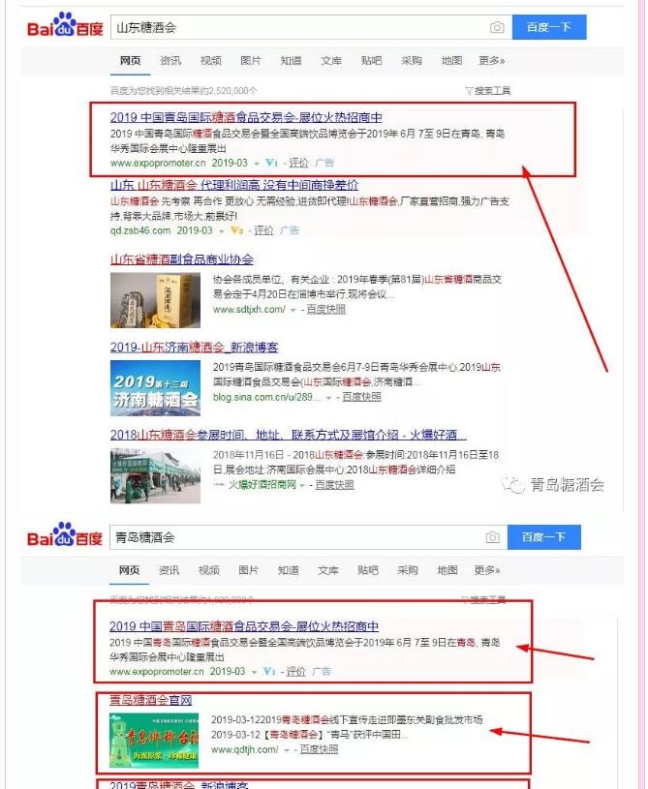
Task: Switch to 资讯 tab in the top search page
Action: (170, 60)
